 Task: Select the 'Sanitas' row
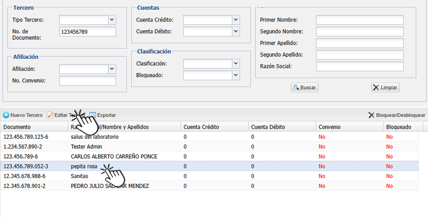pos(209,176)
